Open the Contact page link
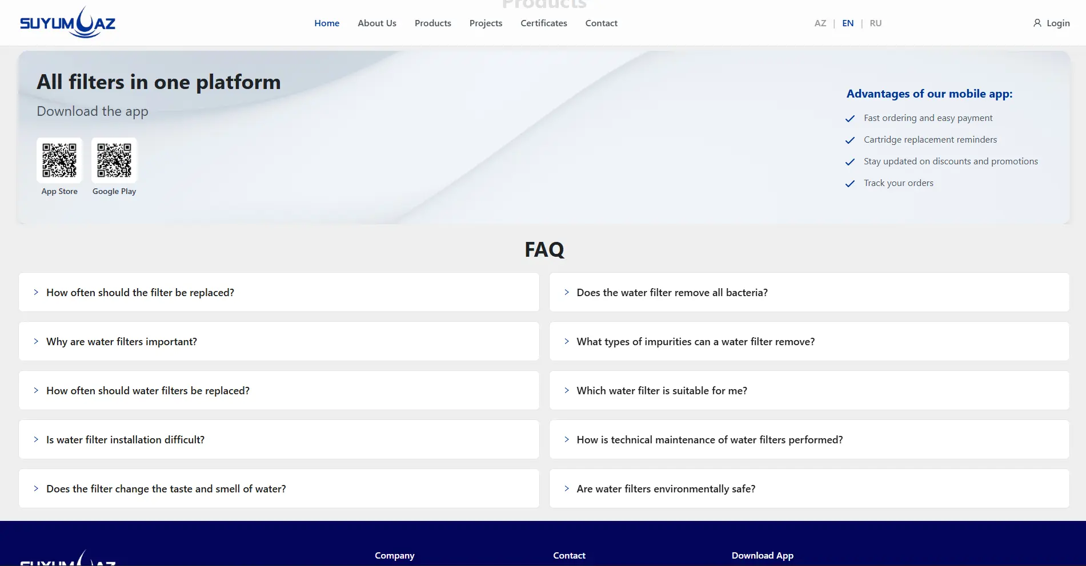The image size is (1086, 566). coord(601,23)
